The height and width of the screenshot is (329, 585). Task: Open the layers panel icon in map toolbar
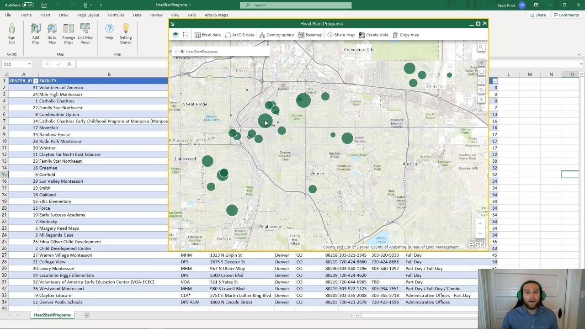(175, 35)
